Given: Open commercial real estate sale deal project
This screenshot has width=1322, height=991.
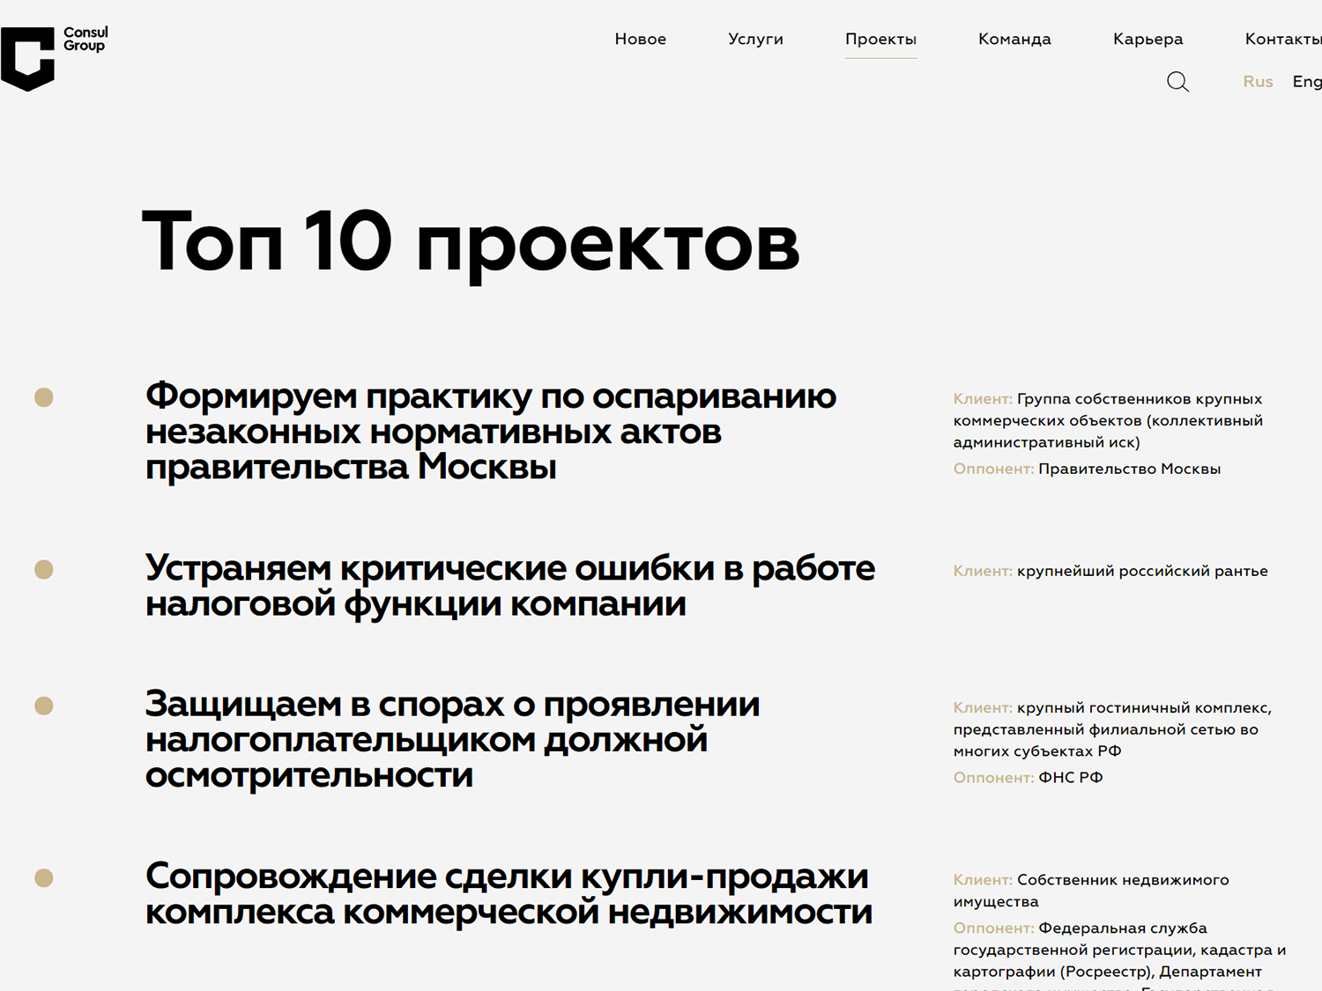Looking at the screenshot, I should 509,893.
